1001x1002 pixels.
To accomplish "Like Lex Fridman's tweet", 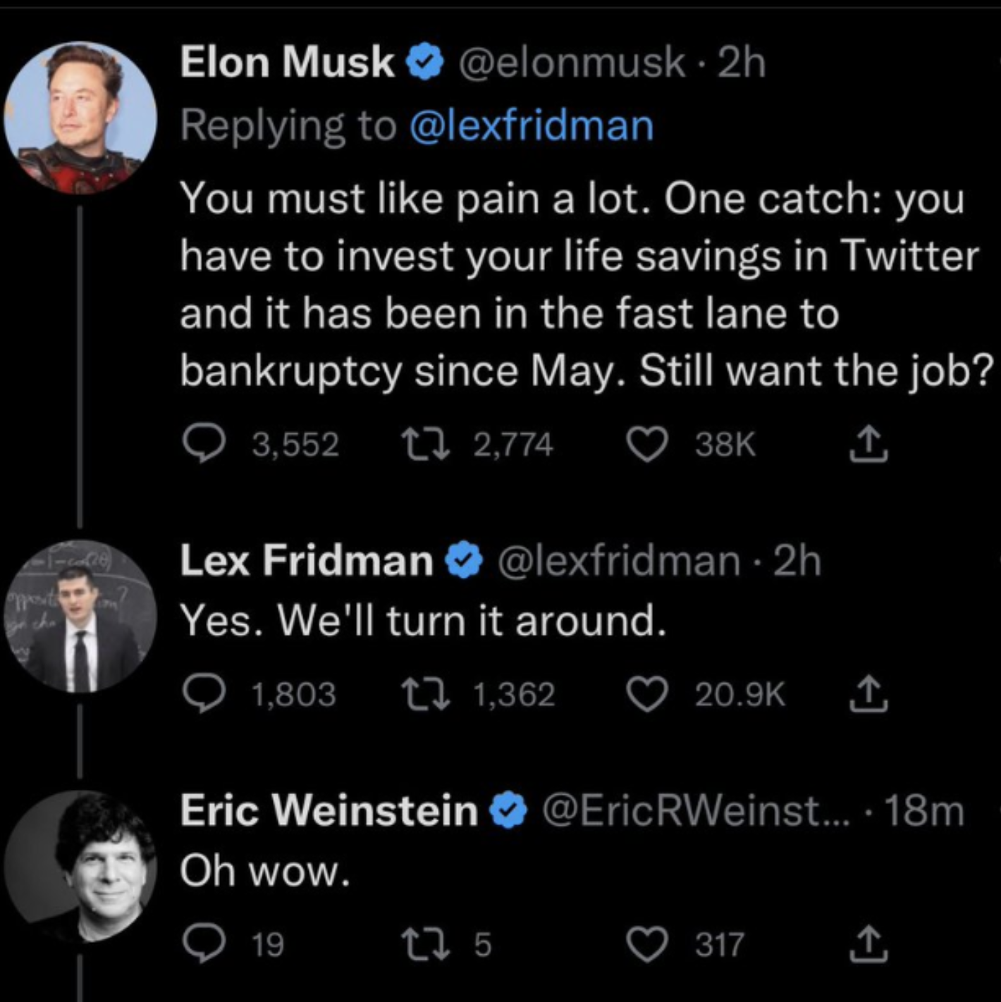I will [647, 694].
